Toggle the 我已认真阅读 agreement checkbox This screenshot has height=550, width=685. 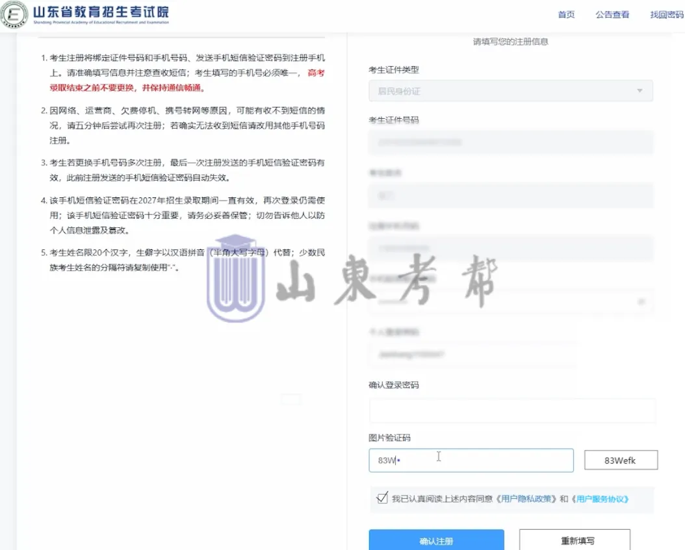tap(381, 497)
